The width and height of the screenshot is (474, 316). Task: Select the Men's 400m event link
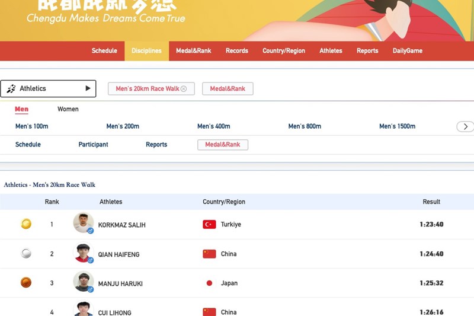coord(213,126)
